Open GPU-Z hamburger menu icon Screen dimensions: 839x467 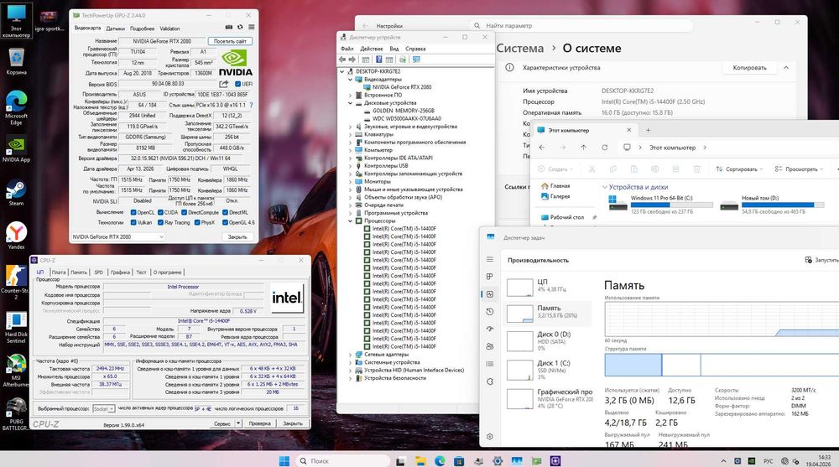(251, 28)
